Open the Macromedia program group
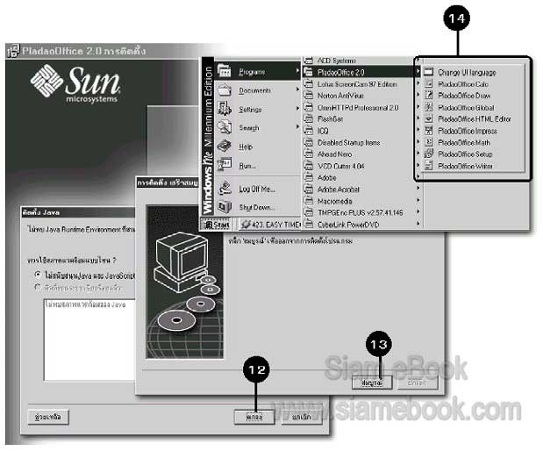The width and height of the screenshot is (543, 451). pos(362,201)
